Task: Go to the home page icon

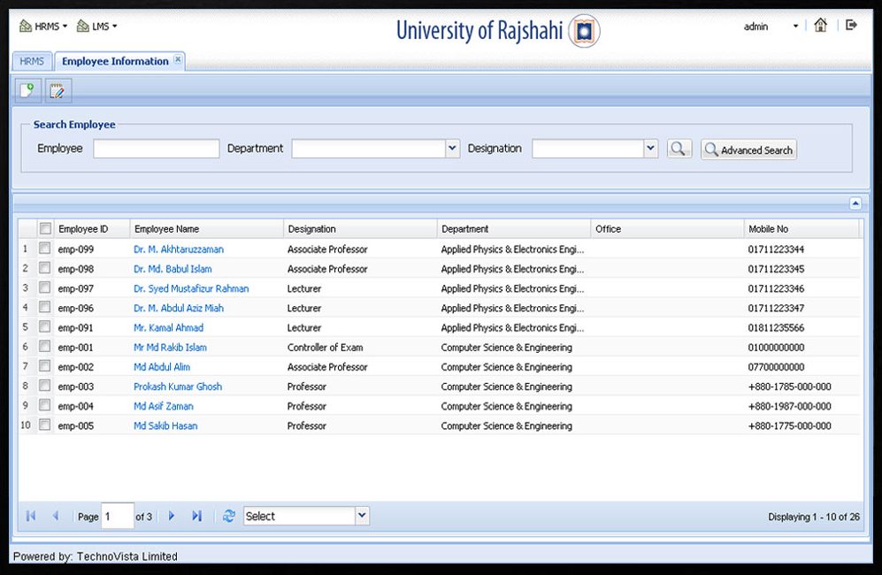Action: (821, 26)
